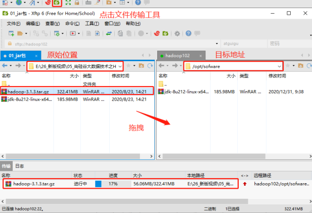Image resolution: width=312 pixels, height=213 pixels.
Task: Click the gear options icon in Xftp toolbar
Action: tap(177, 33)
